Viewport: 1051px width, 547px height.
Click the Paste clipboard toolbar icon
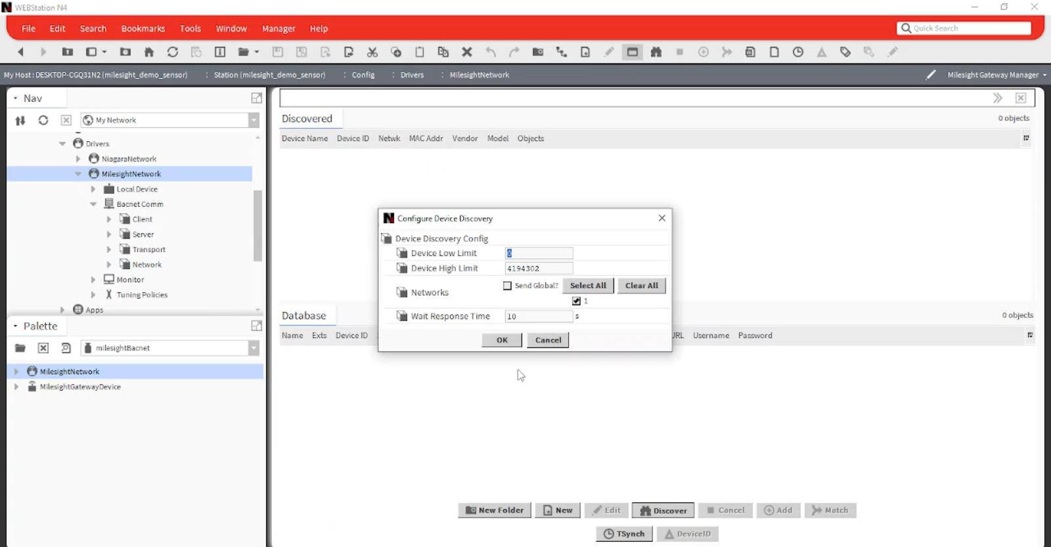(x=420, y=52)
